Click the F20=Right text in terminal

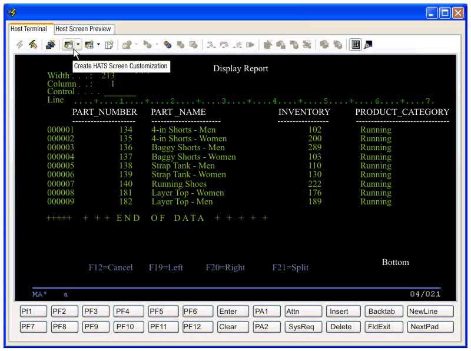tap(225, 267)
